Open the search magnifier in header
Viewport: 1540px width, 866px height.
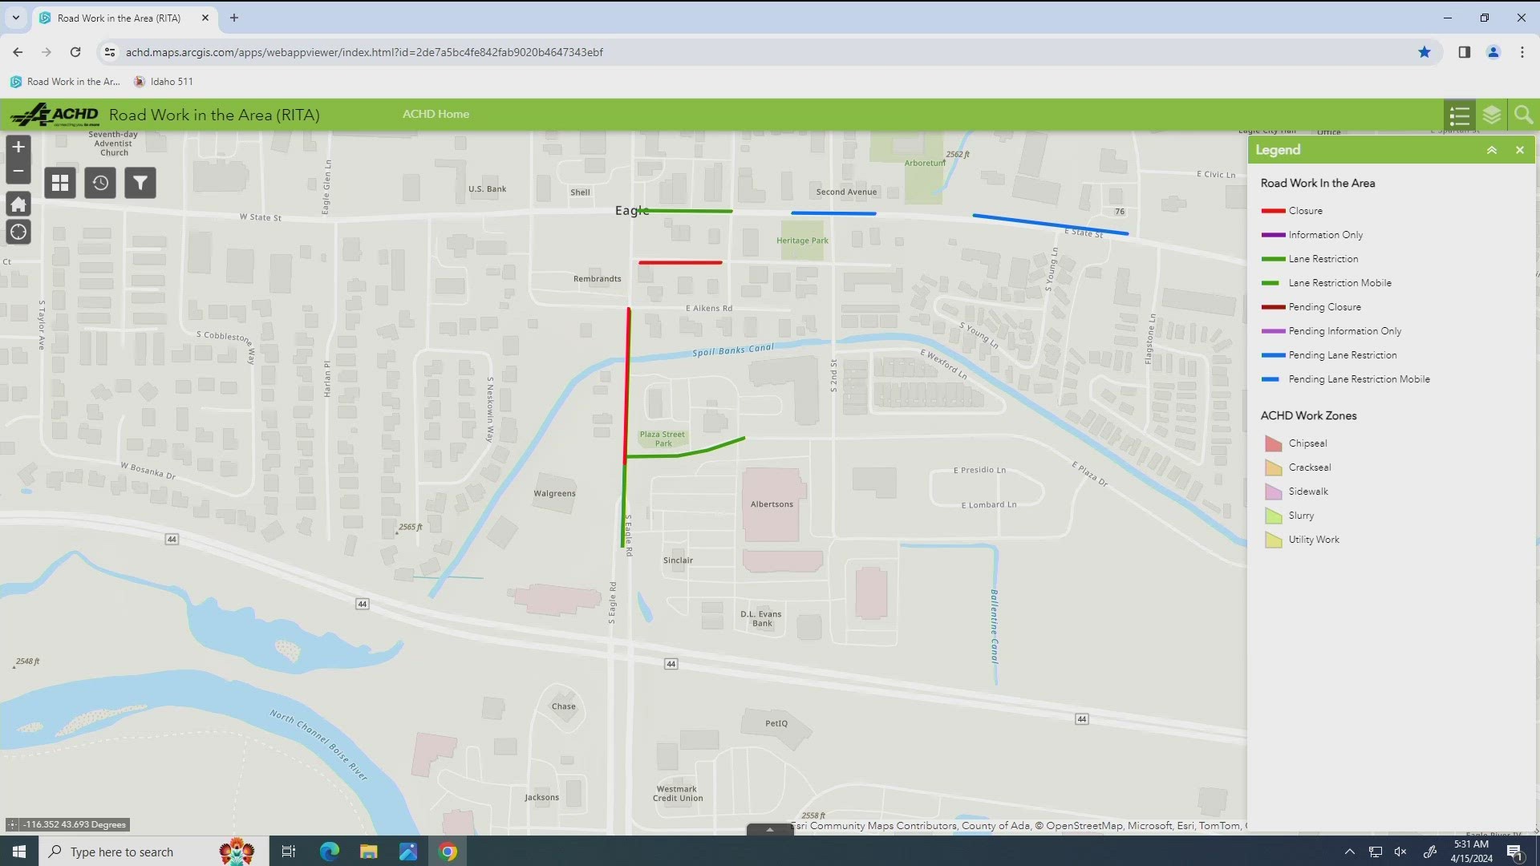[1523, 115]
